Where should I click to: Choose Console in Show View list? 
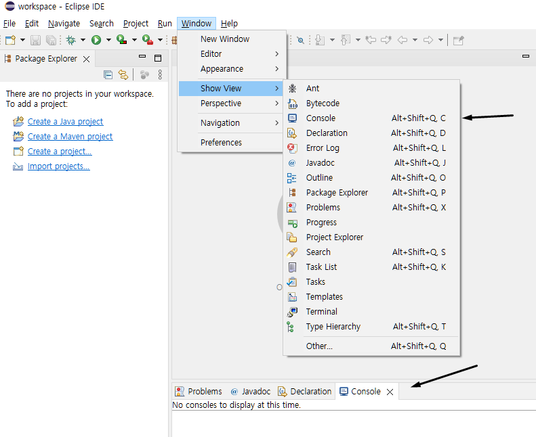tap(371, 118)
